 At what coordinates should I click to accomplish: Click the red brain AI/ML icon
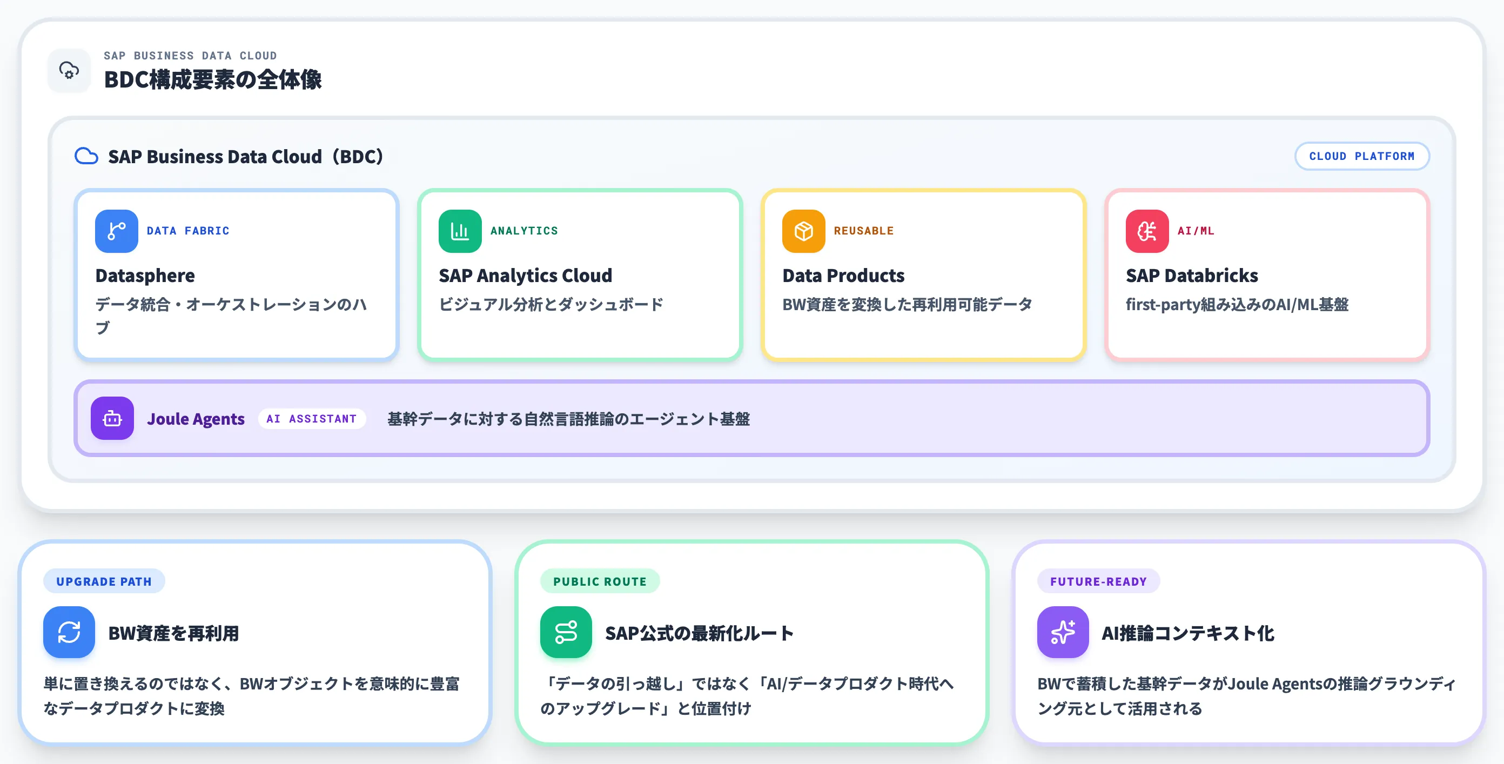tap(1147, 231)
